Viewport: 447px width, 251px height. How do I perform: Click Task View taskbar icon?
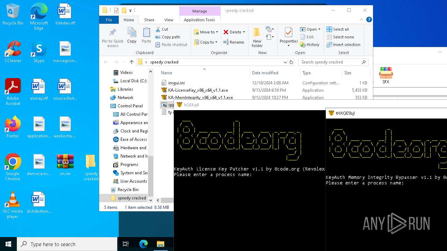(x=126, y=244)
